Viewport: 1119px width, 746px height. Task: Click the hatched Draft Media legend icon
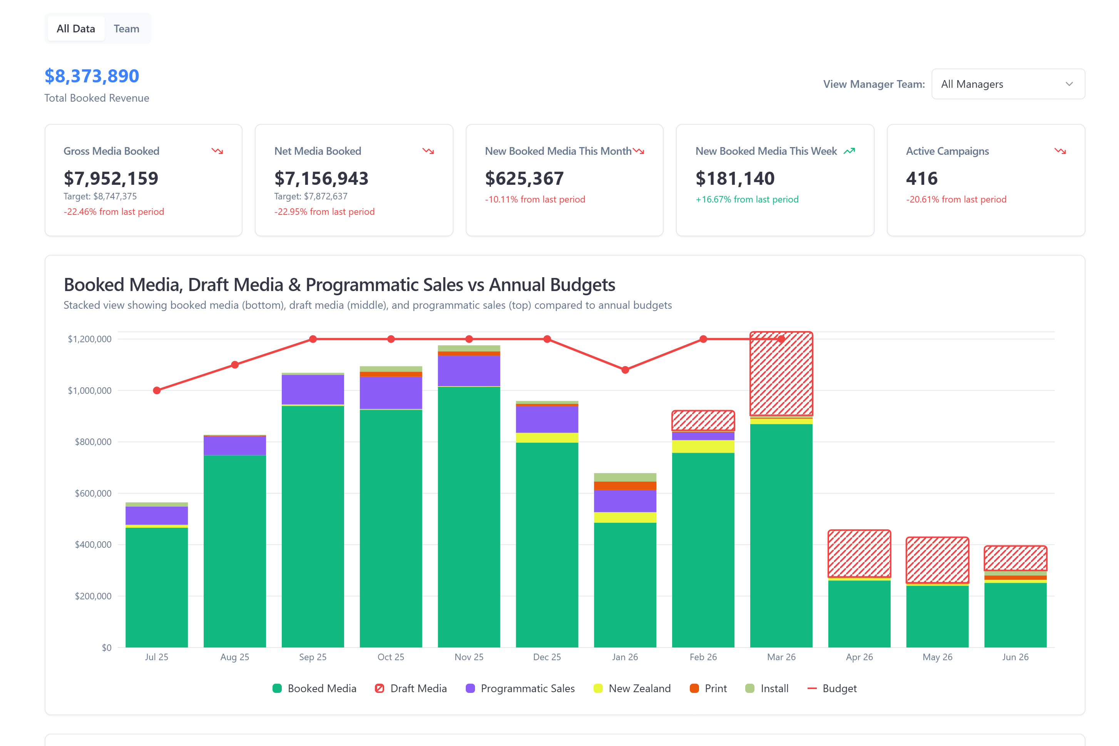[379, 688]
